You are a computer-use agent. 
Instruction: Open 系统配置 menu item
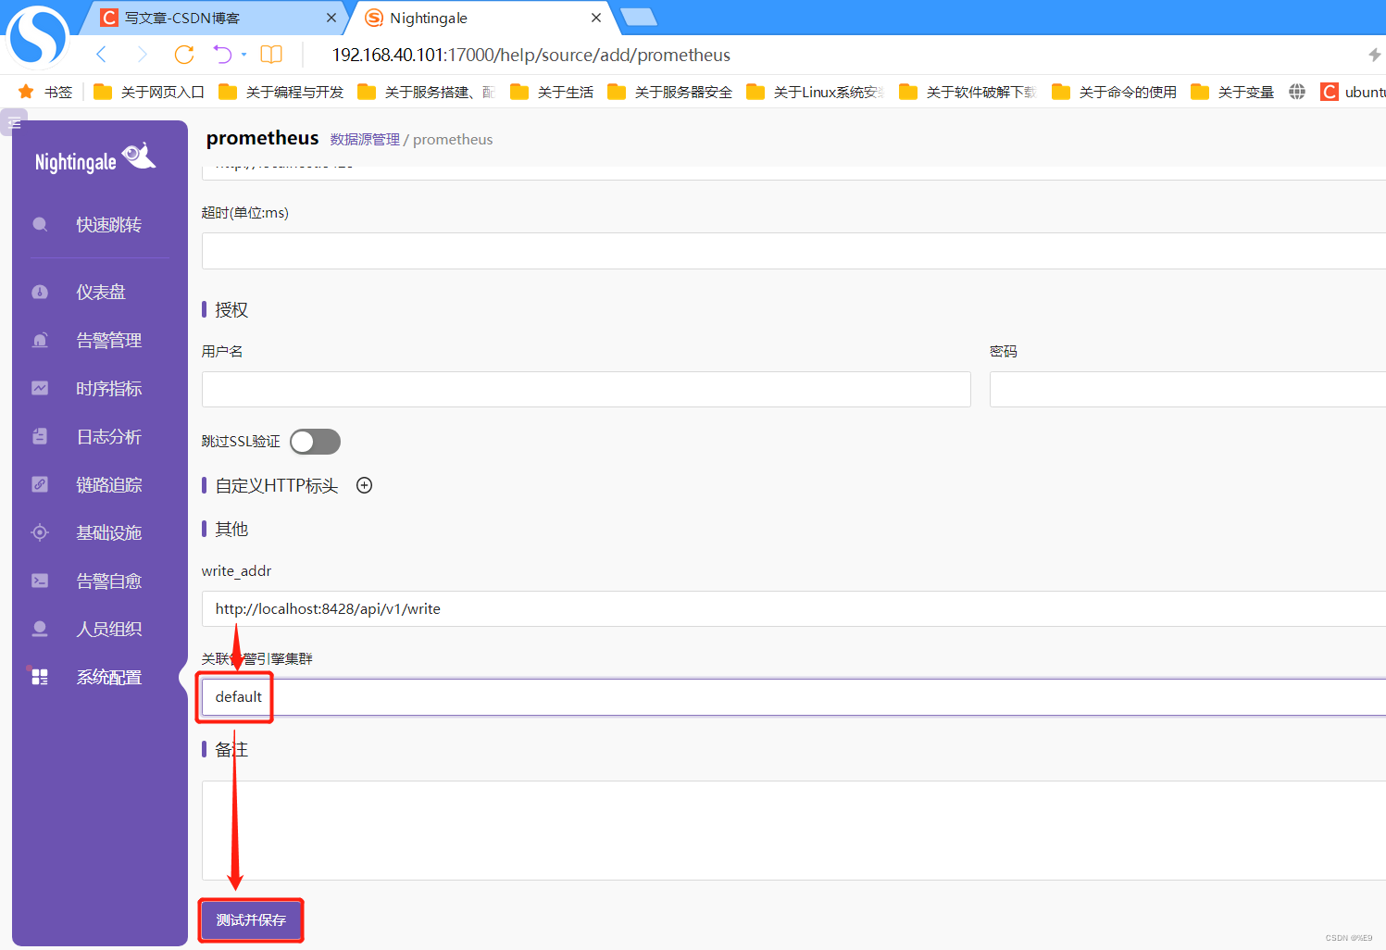coord(108,677)
